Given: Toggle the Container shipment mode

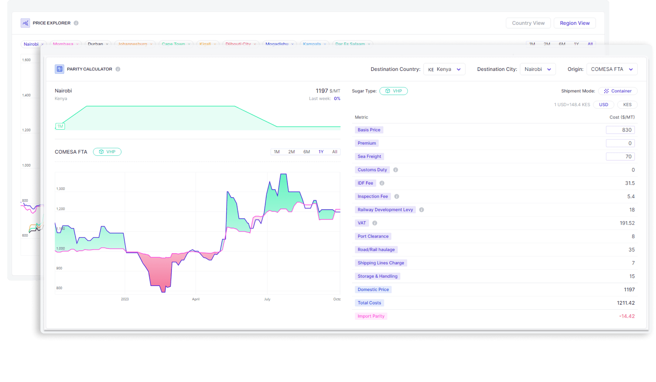Looking at the screenshot, I should click(618, 91).
